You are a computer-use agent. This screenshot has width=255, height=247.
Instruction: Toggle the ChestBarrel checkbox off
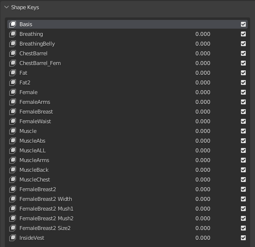(x=243, y=53)
